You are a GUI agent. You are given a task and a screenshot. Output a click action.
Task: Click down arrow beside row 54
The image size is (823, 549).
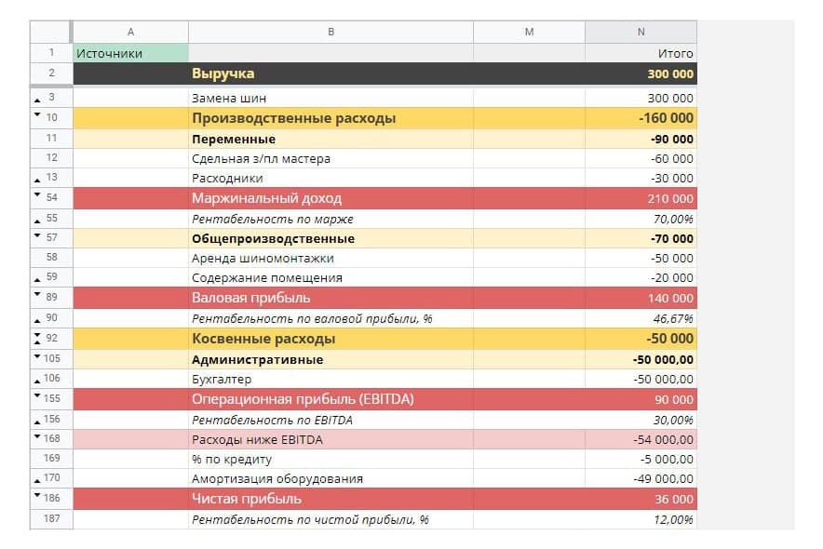tap(37, 194)
